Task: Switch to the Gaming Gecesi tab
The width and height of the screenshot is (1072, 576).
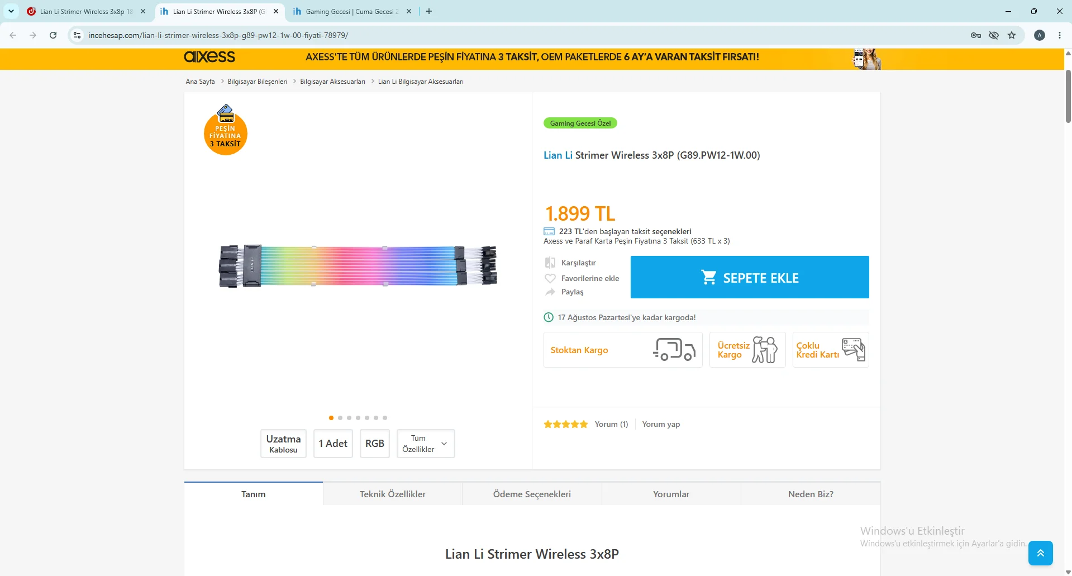Action: click(x=352, y=11)
